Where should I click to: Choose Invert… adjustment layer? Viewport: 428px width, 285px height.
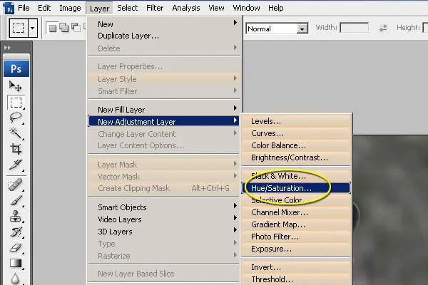tap(296, 267)
